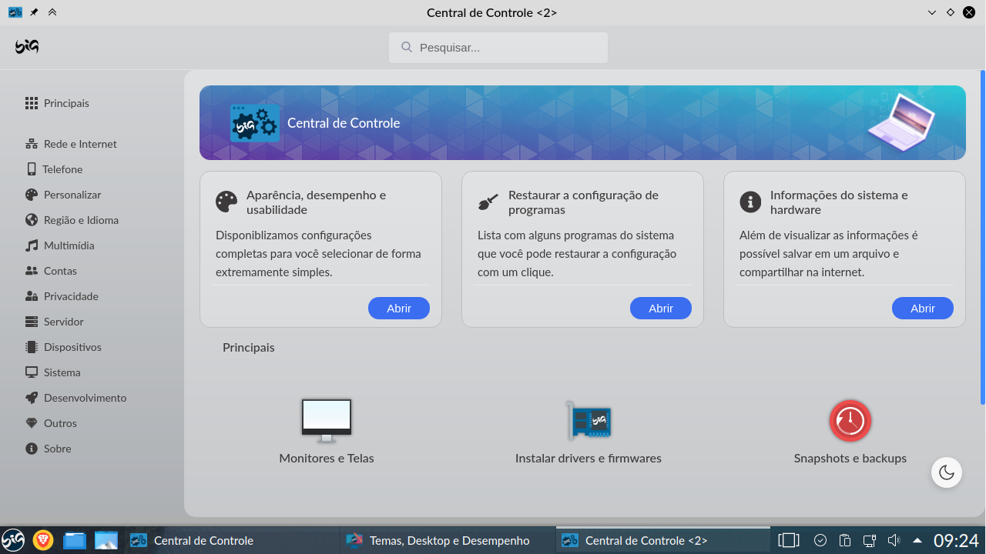Image resolution: width=986 pixels, height=554 pixels.
Task: Mute the system volume in the tray
Action: (894, 539)
